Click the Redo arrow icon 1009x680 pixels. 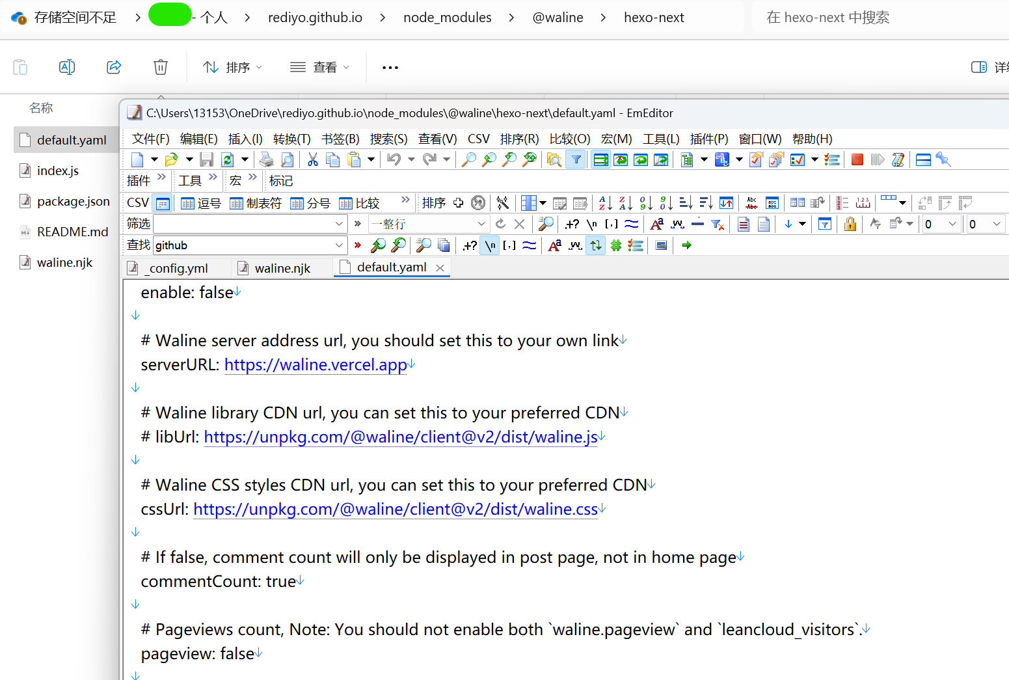429,159
